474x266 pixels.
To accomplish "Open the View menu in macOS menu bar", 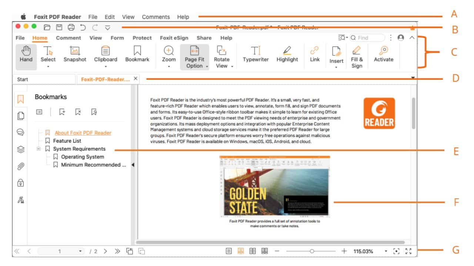I will coord(128,17).
